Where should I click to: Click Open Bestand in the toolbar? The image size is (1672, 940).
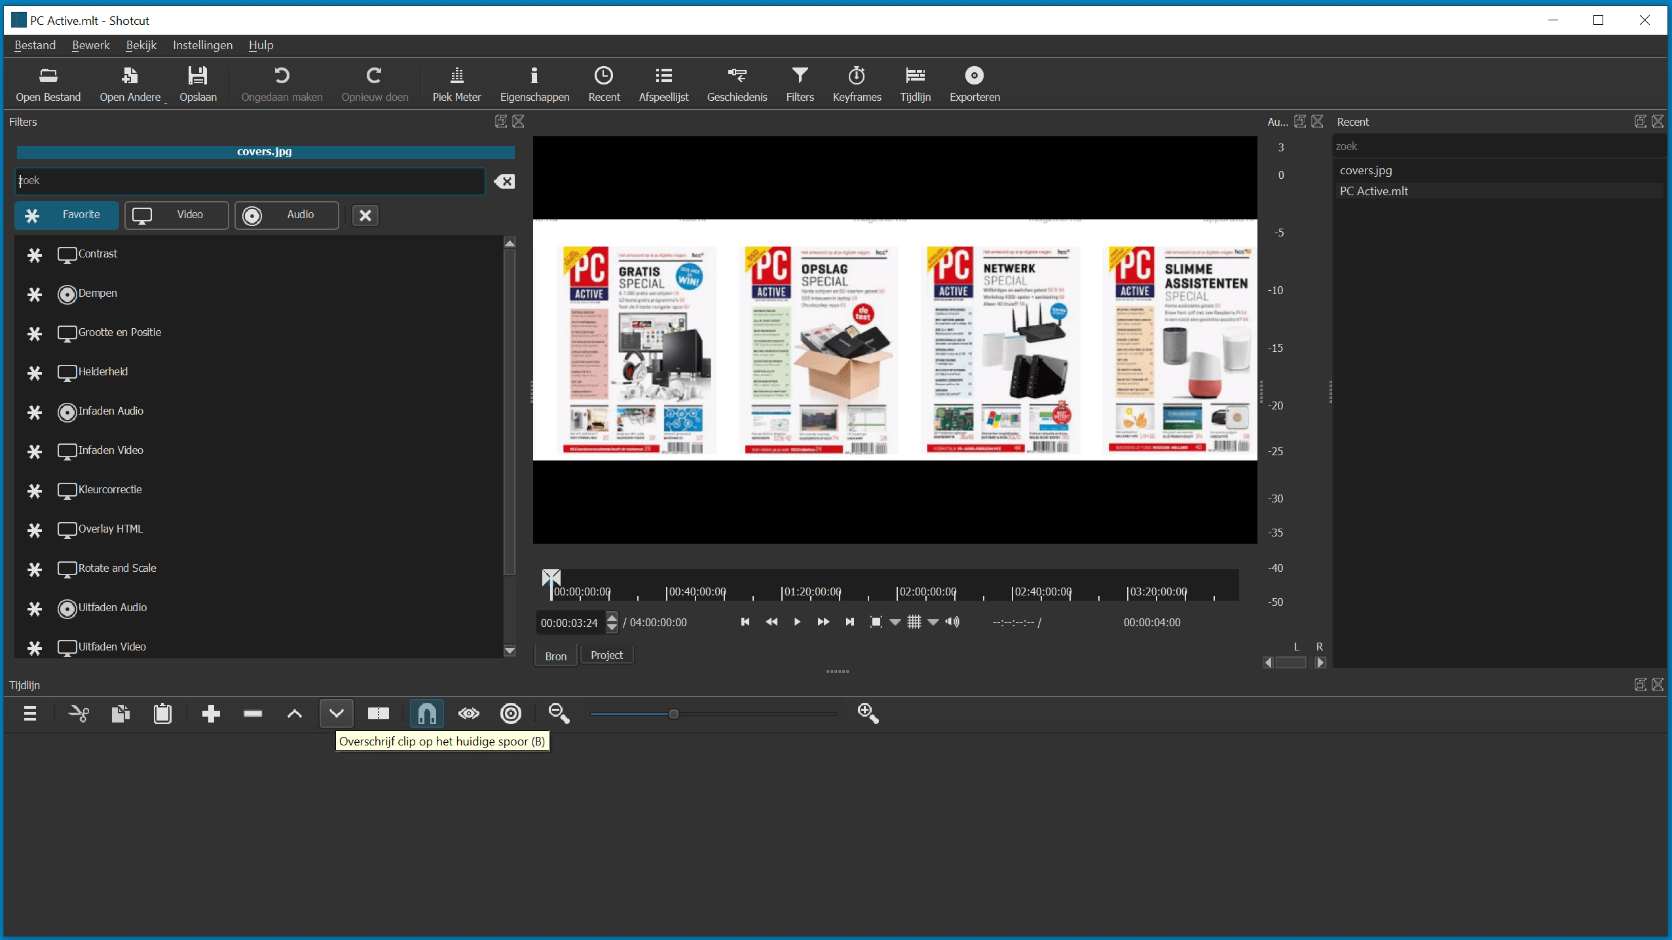tap(48, 85)
